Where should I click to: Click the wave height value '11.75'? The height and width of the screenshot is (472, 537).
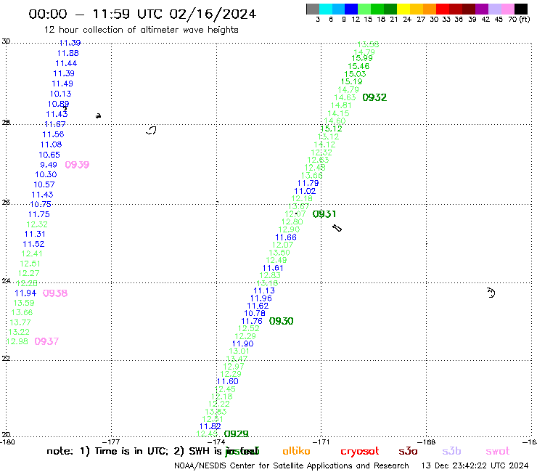pyautogui.click(x=38, y=214)
